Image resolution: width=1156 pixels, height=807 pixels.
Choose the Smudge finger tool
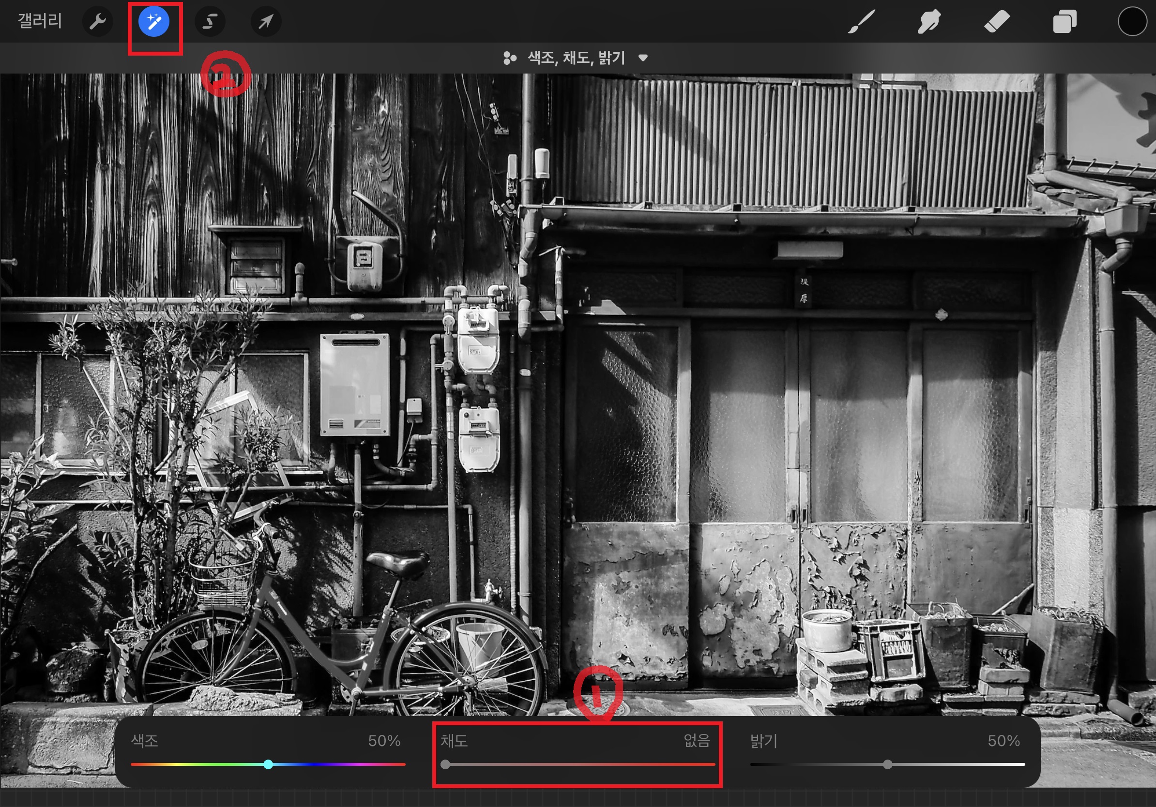coord(929,22)
